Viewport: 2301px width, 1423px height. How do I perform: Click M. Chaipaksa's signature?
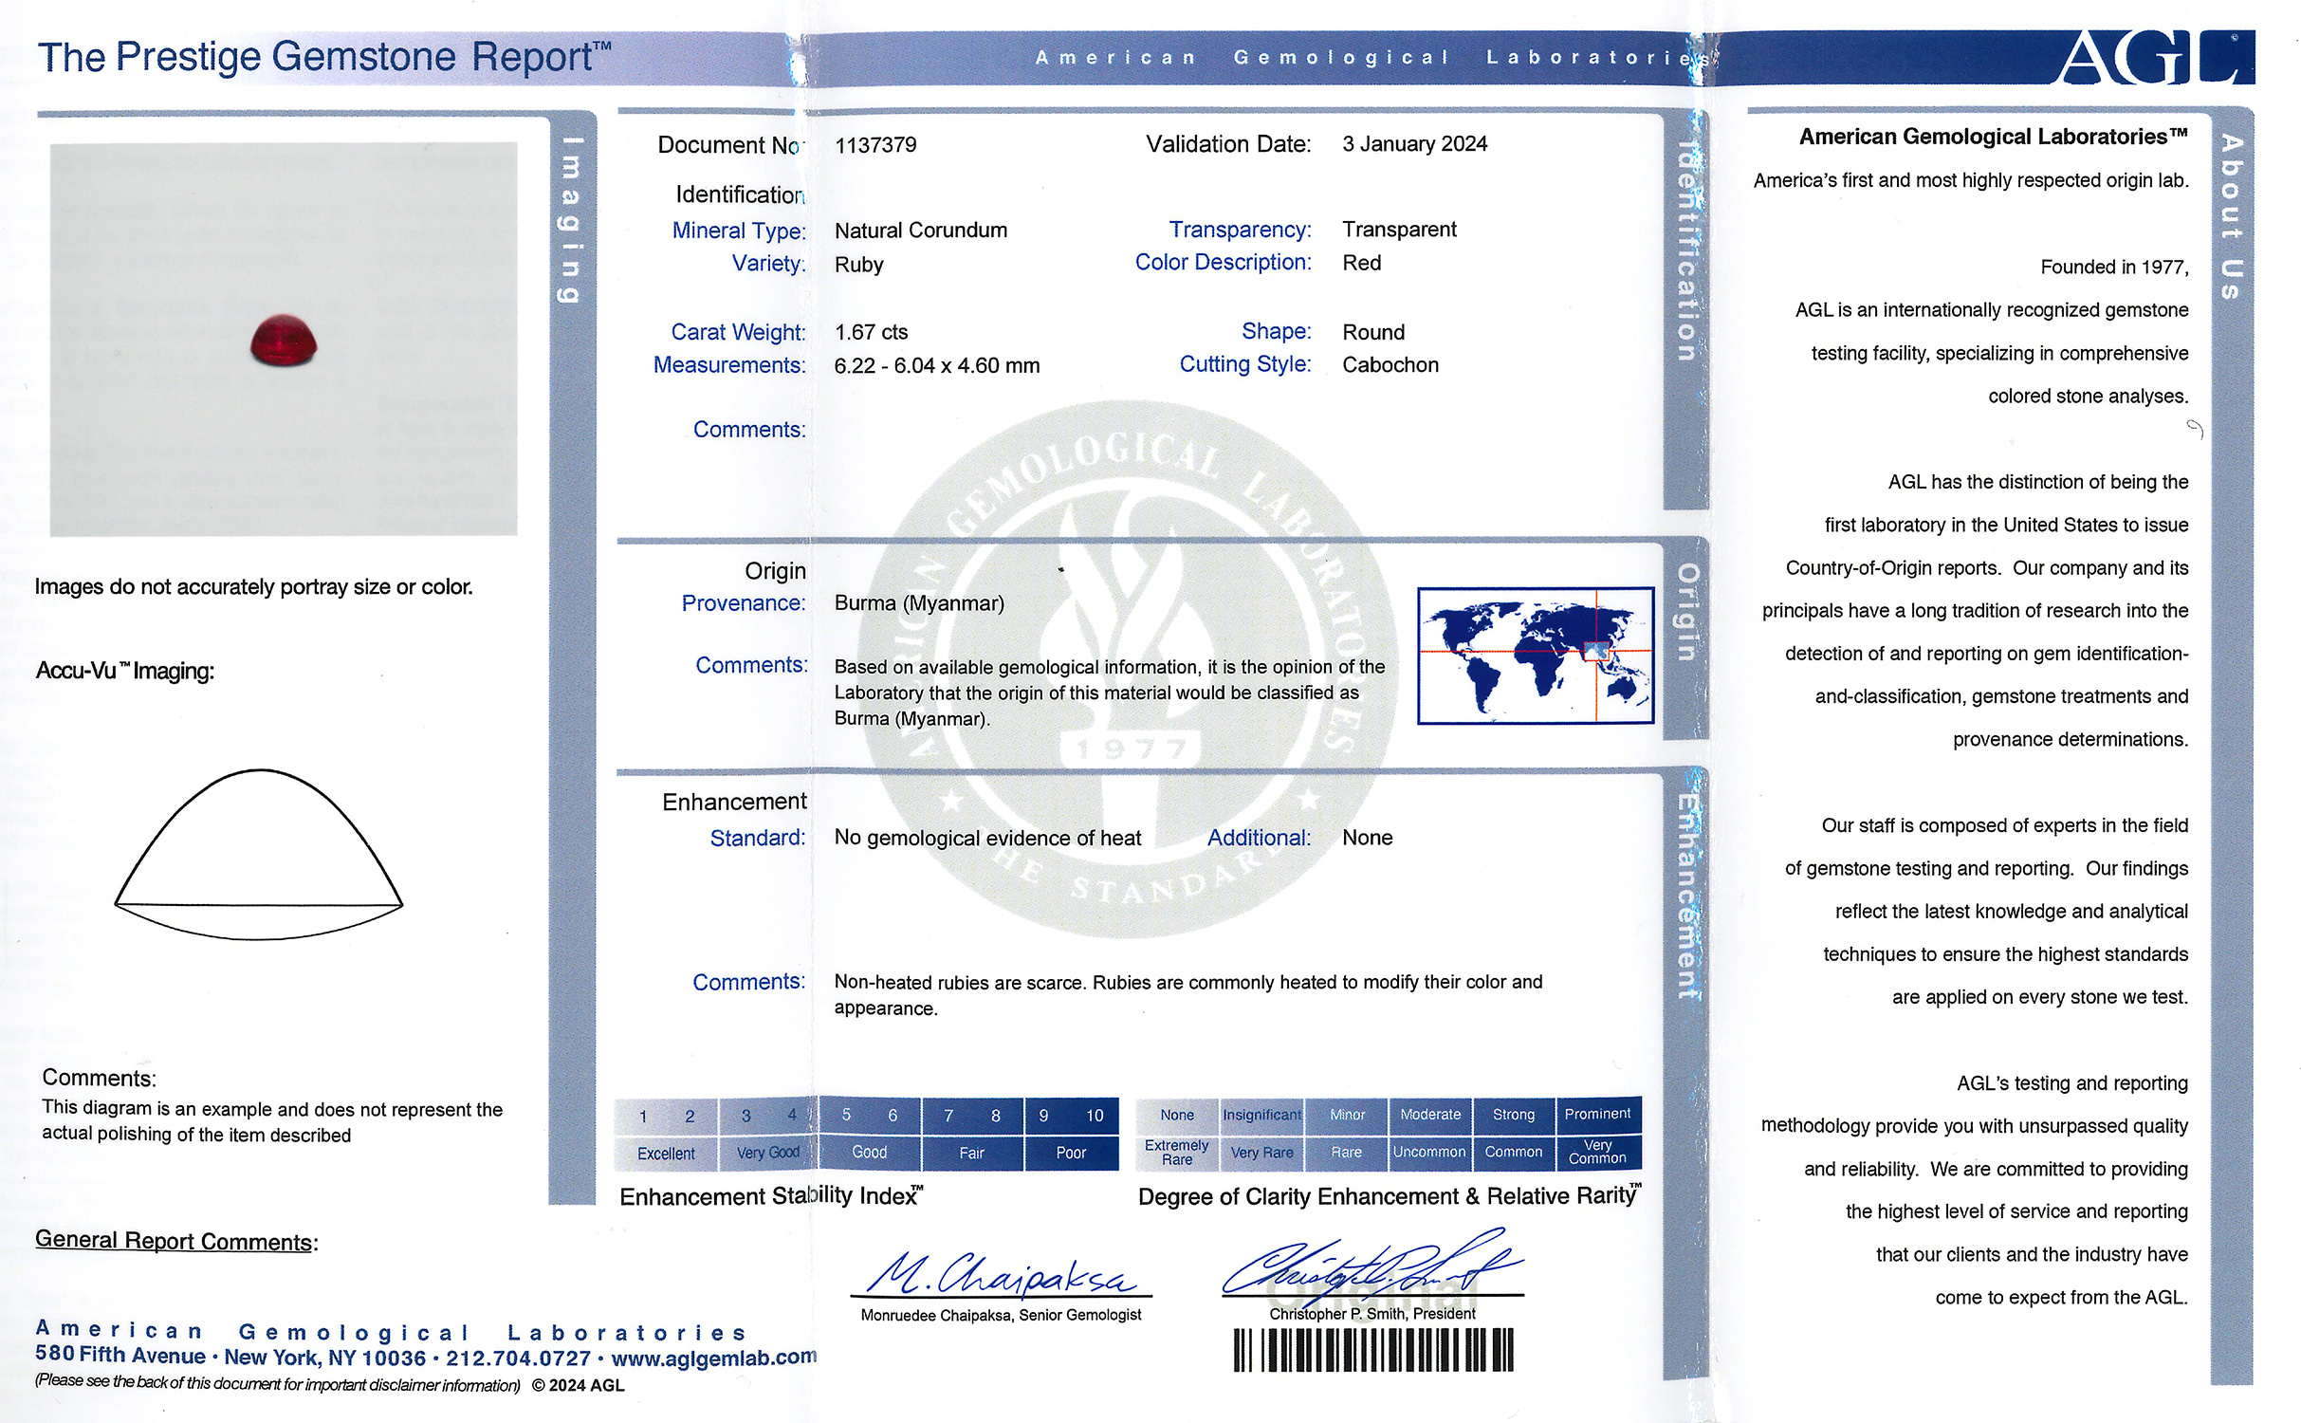[1001, 1274]
